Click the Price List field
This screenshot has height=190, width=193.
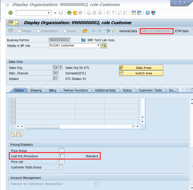[x=62, y=162]
